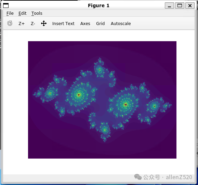Maximize the Figure 1 window

(180, 5)
